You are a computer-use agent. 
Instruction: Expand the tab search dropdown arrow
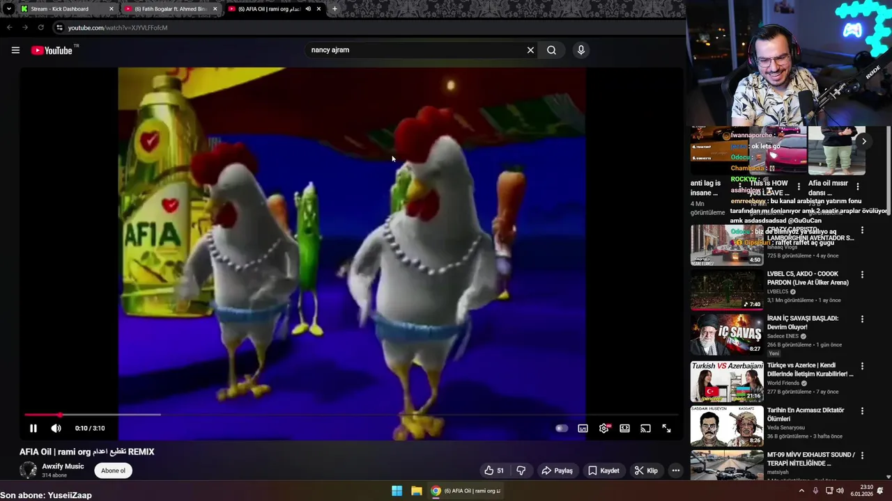coord(8,9)
